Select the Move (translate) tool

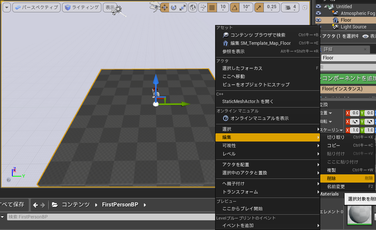165,7
